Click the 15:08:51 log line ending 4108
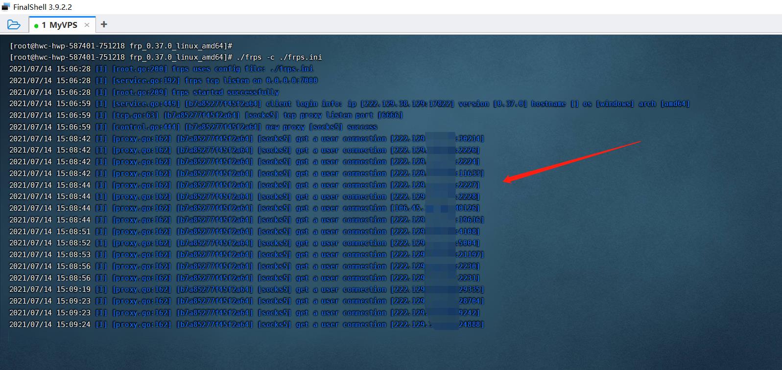782x370 pixels. tap(245, 232)
